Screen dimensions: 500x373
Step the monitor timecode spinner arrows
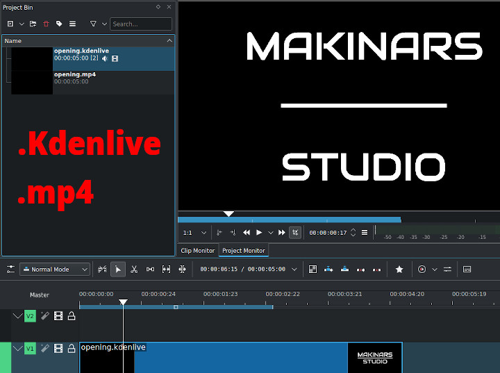click(353, 233)
